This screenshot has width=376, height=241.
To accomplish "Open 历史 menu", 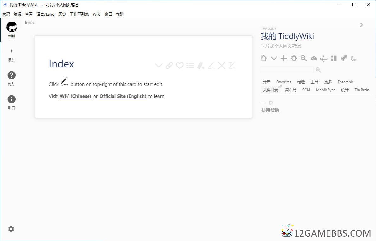I will 62,14.
